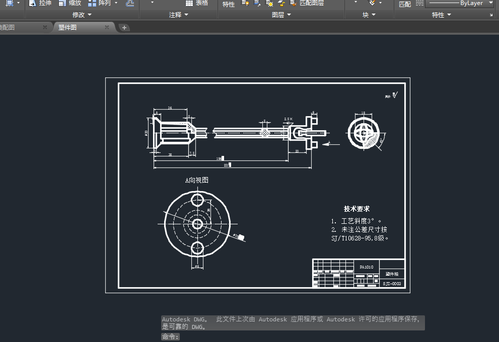Open the dropdown arrow beside 阵列

tap(116, 3)
